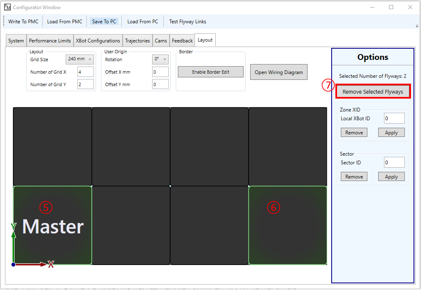This screenshot has height=290, width=421.
Task: Remove the Sector ID setting
Action: [x=354, y=177]
